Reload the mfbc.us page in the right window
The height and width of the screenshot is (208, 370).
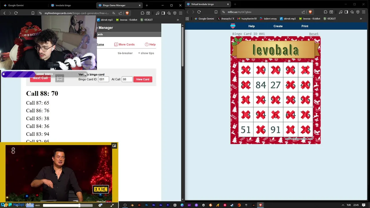(x=199, y=12)
